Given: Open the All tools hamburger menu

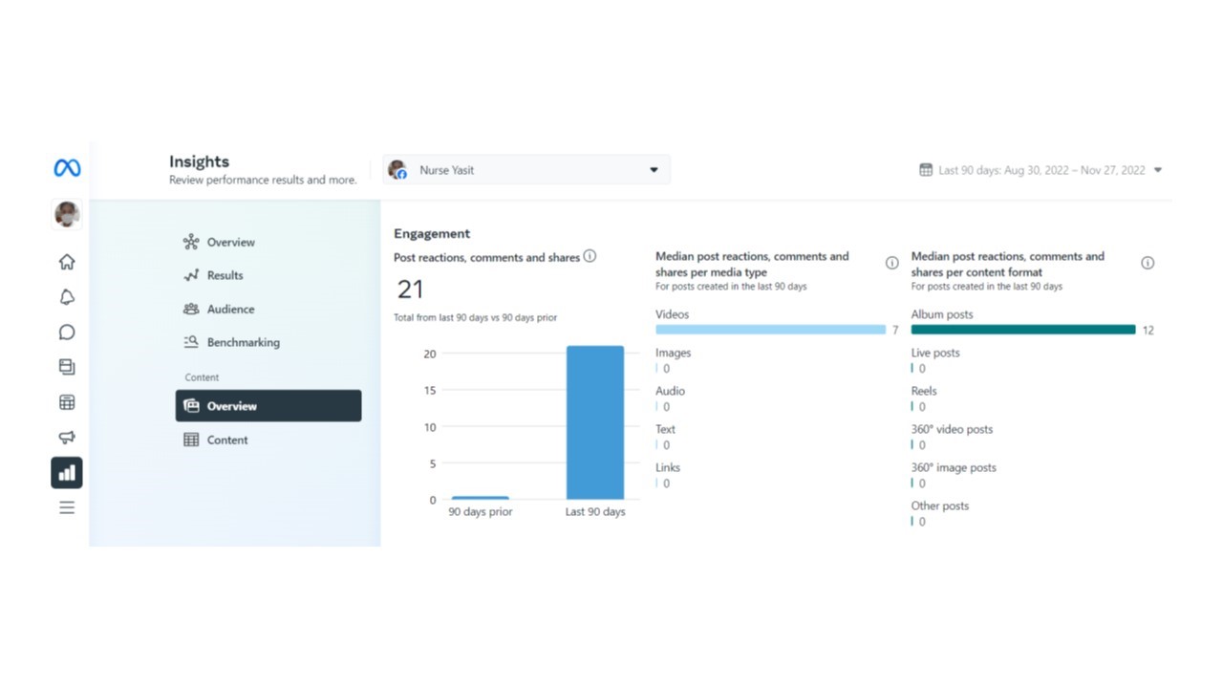Looking at the screenshot, I should tap(67, 507).
